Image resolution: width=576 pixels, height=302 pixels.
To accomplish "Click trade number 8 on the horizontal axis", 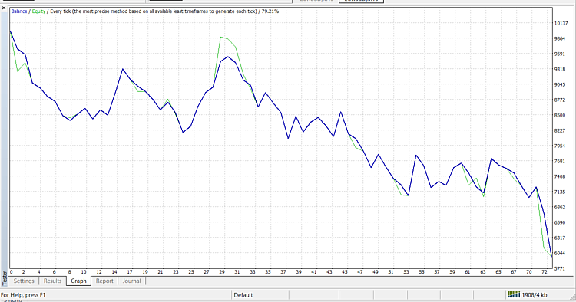I will (x=69, y=272).
